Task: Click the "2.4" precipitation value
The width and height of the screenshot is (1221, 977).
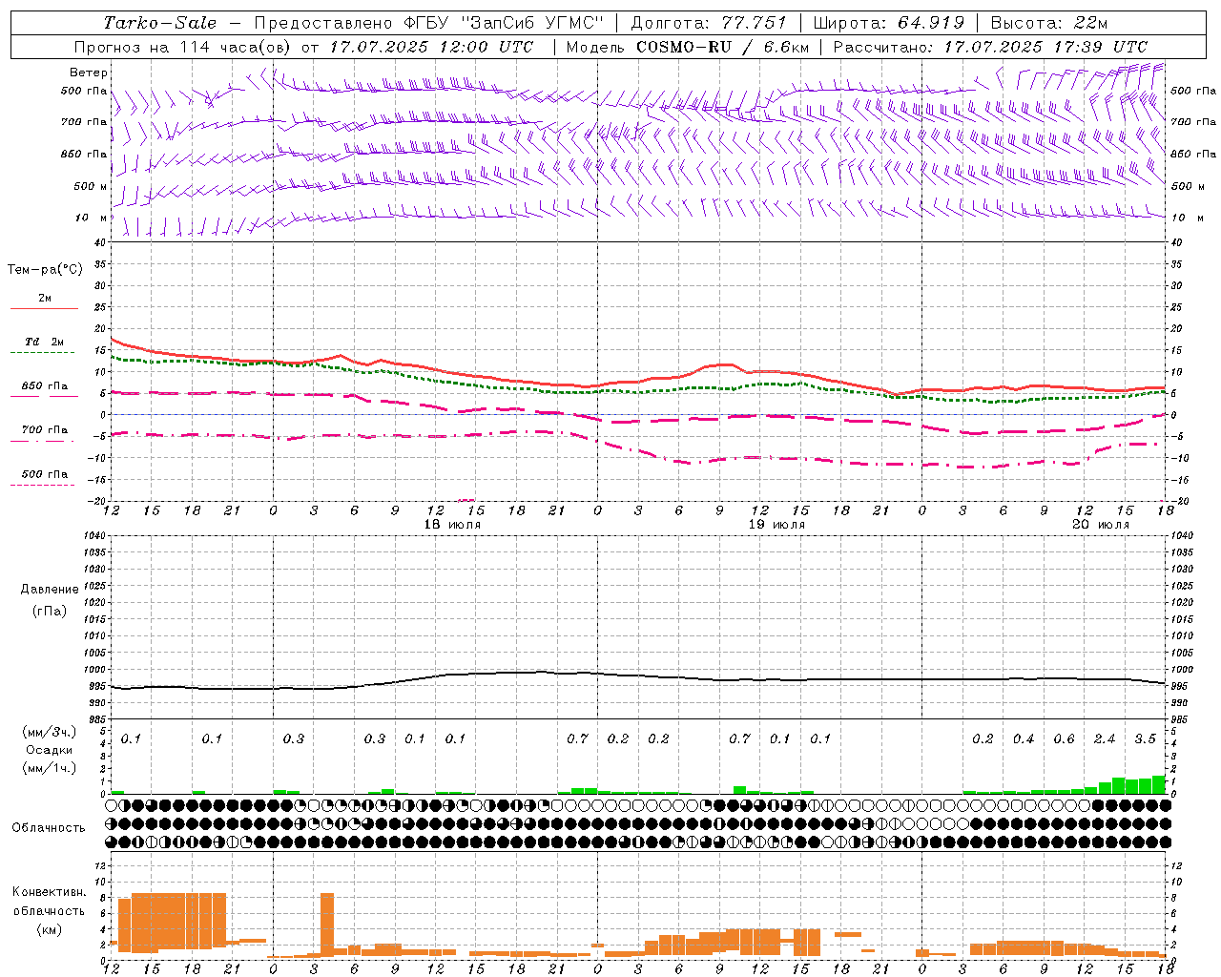Action: click(1105, 739)
